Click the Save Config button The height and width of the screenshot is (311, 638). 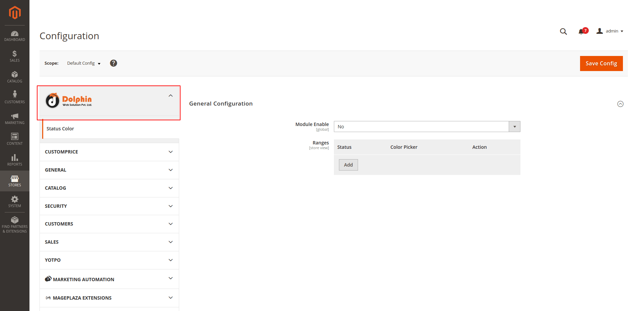[601, 64]
